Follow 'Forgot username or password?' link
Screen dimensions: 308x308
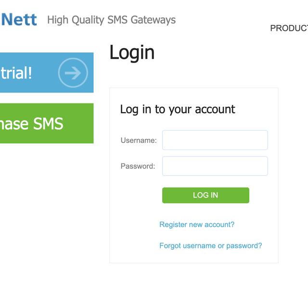[x=210, y=245]
